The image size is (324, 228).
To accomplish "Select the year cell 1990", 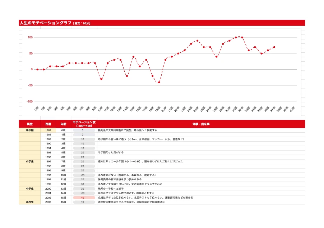I will coord(48,144).
